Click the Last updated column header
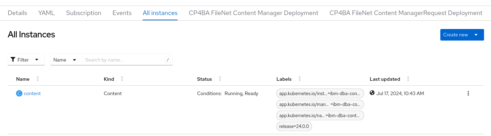Viewport: 491px width, 136px height. tap(385, 79)
